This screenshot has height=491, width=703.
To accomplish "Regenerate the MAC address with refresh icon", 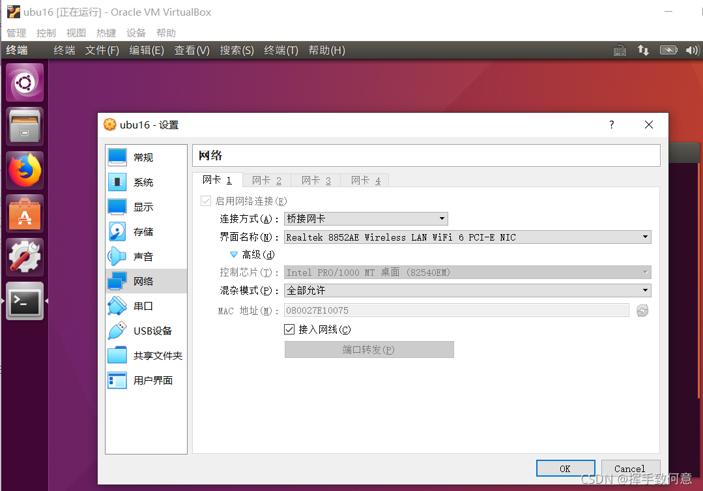I will tap(642, 310).
